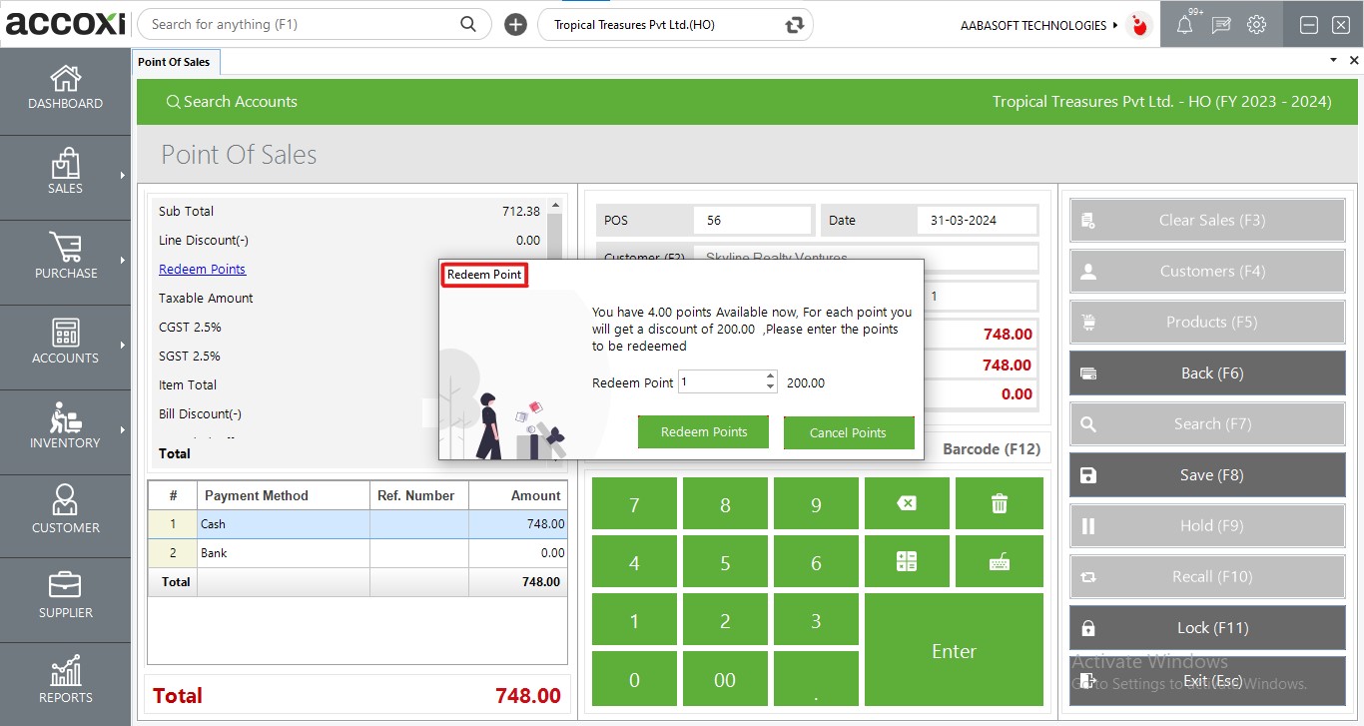Select the Point Of Sales tab
Image resolution: width=1364 pixels, height=726 pixels.
[x=174, y=62]
